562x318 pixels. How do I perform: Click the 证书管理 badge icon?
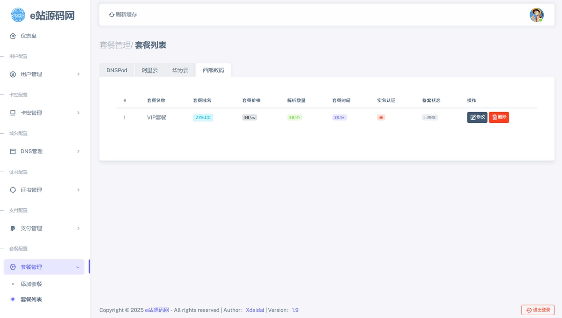13,190
